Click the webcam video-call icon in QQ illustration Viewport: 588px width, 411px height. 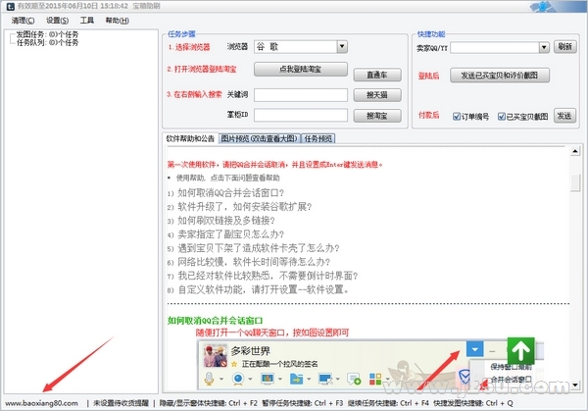pyautogui.click(x=238, y=379)
